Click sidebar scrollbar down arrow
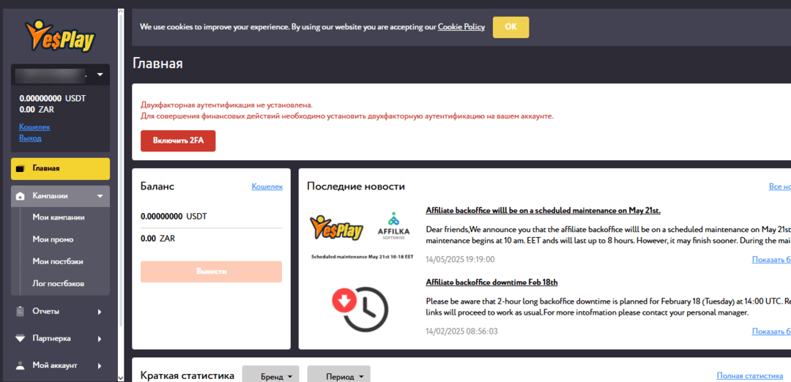The height and width of the screenshot is (382, 791). click(x=120, y=377)
